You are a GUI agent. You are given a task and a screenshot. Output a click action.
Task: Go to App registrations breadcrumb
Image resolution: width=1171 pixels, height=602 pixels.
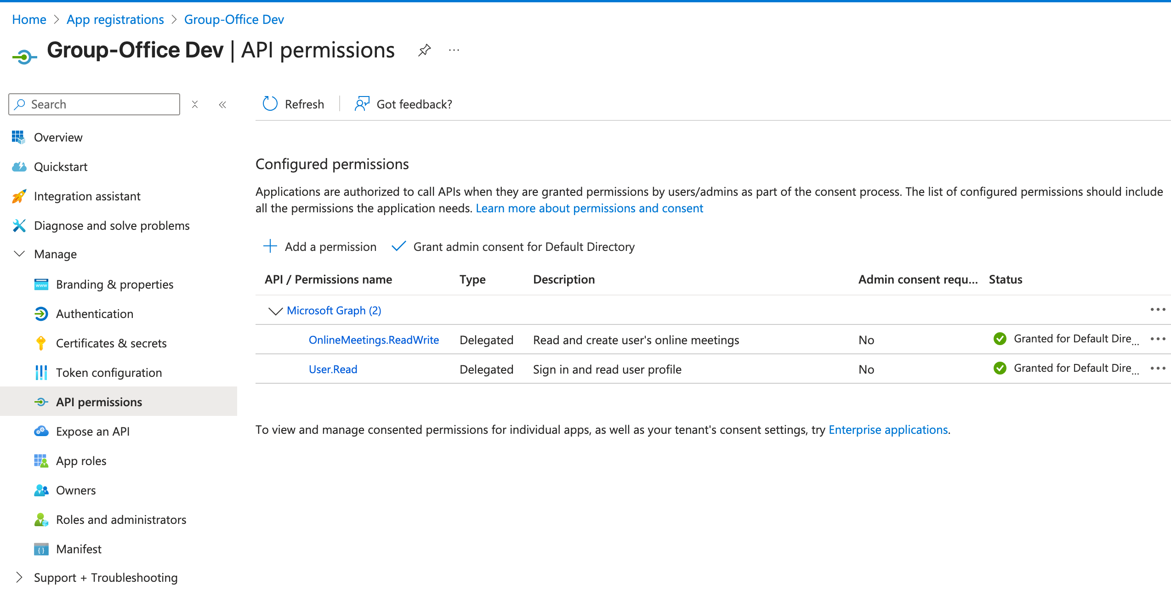(x=115, y=19)
